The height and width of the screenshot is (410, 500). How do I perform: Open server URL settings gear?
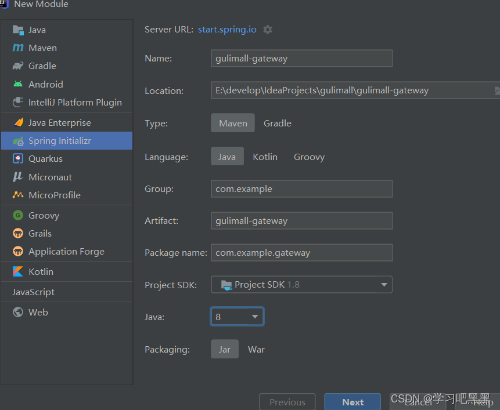coord(268,30)
